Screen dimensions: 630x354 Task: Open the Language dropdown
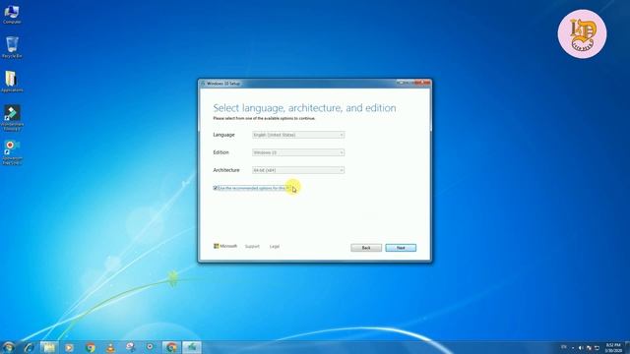click(298, 135)
